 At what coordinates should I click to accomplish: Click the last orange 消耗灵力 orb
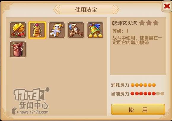pos(154,85)
